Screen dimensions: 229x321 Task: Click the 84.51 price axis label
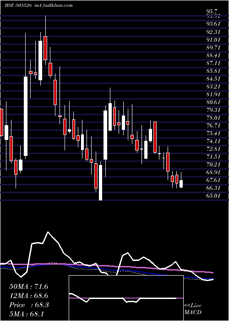(213, 79)
